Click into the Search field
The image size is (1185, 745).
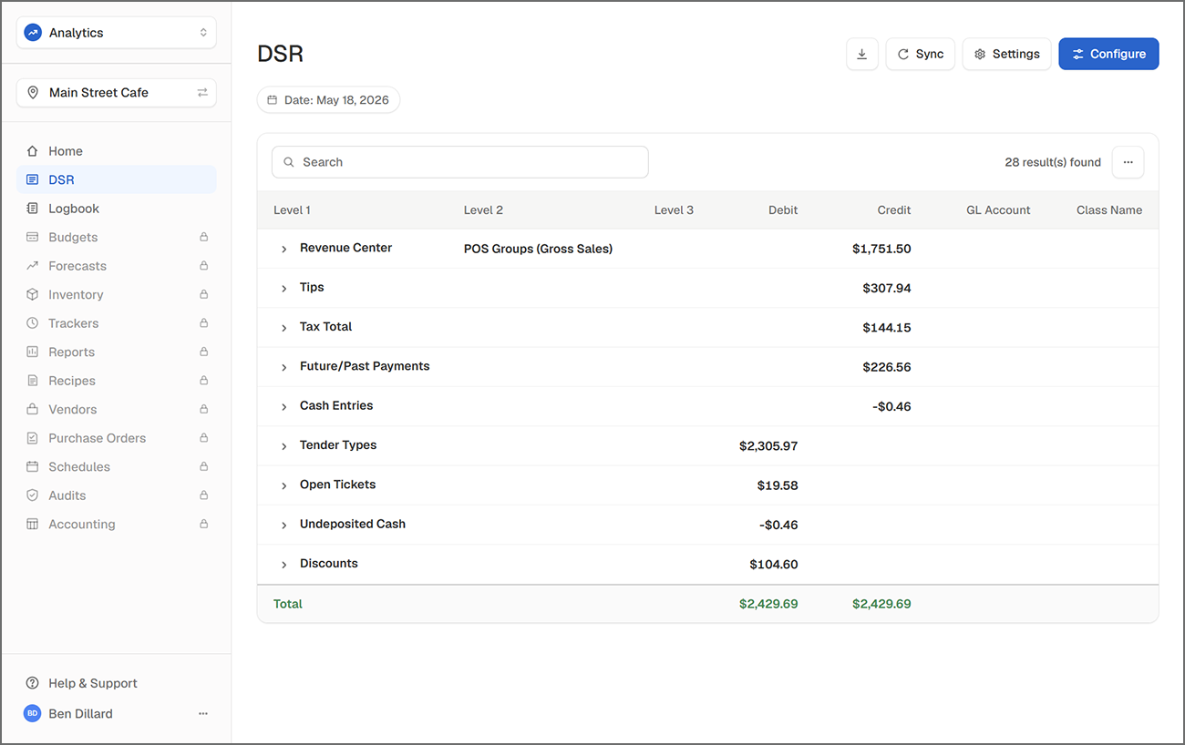[x=460, y=162]
